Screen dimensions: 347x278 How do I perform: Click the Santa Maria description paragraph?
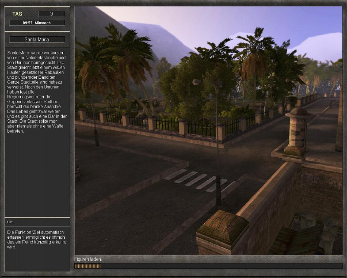[x=37, y=92]
